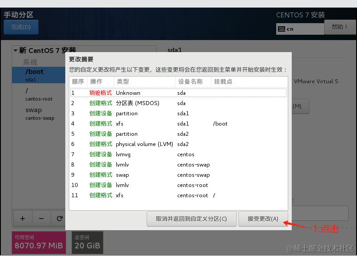Click the 手动分区 heading
This screenshot has width=357, height=256.
(x=19, y=15)
